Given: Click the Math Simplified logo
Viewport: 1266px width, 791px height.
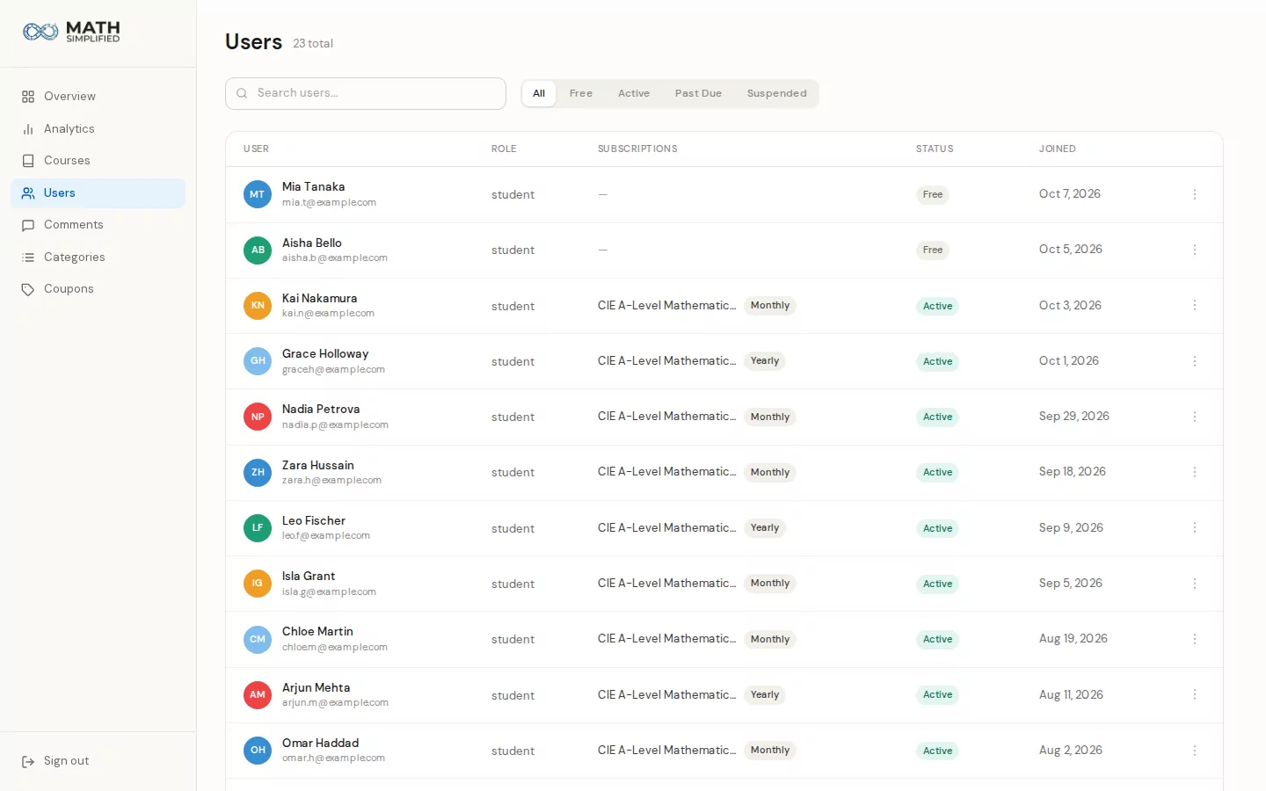Looking at the screenshot, I should (x=71, y=33).
